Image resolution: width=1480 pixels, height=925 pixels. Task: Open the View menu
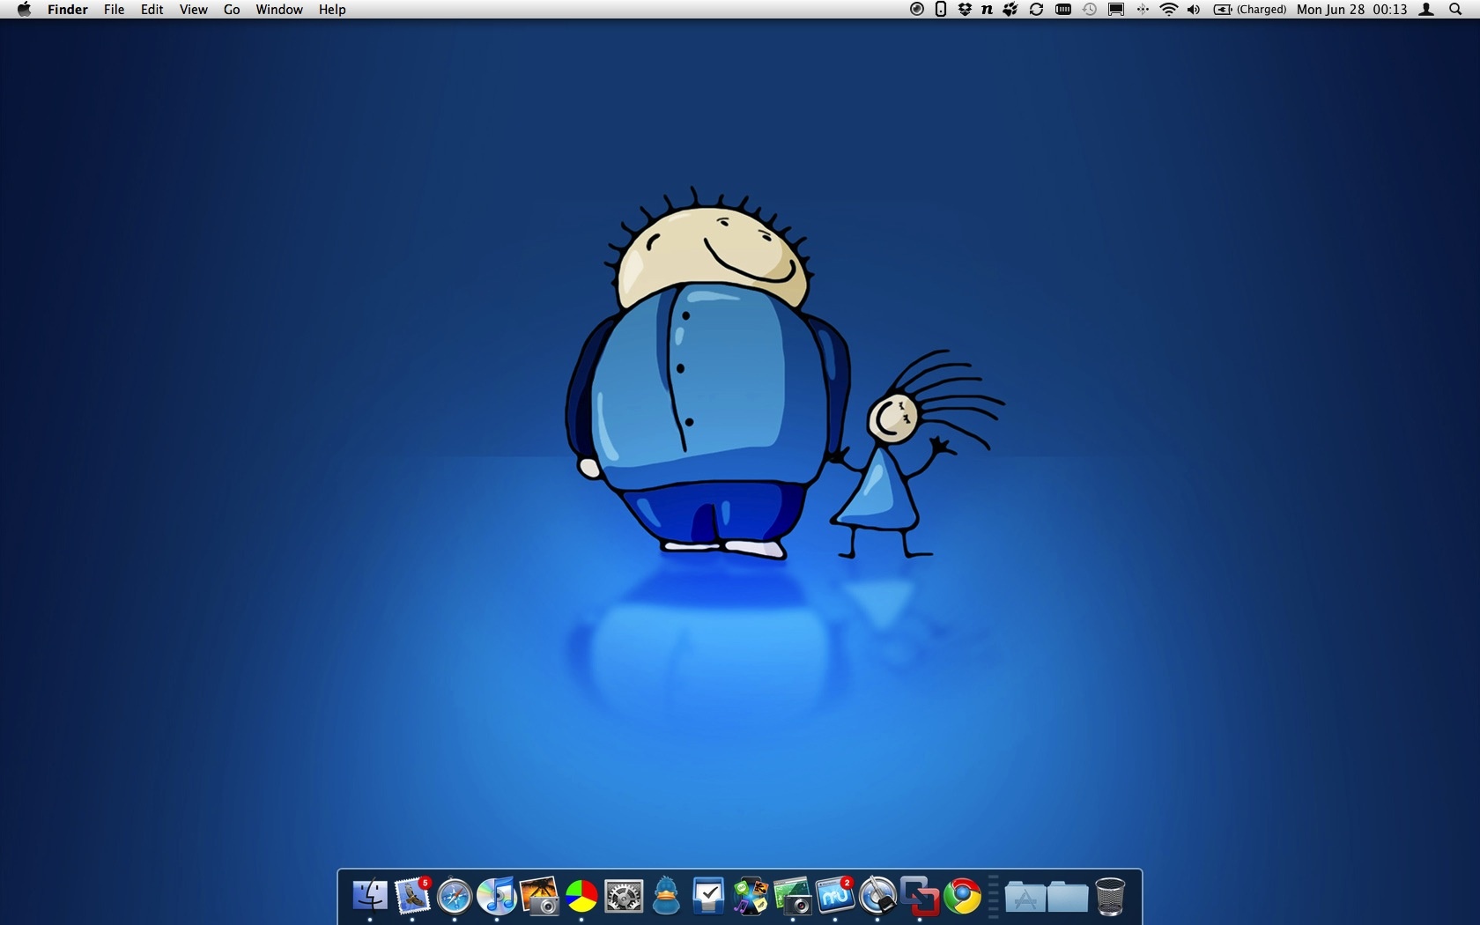(x=193, y=10)
